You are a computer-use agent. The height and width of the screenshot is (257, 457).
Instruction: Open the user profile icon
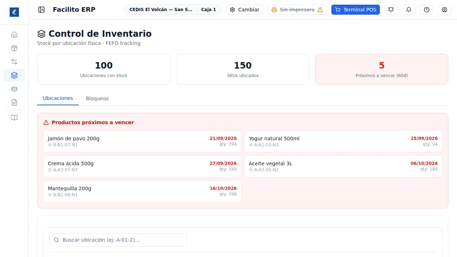pos(445,10)
